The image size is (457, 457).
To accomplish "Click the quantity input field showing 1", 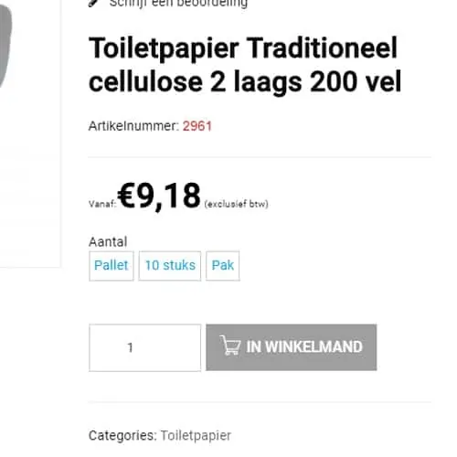I will click(x=145, y=347).
